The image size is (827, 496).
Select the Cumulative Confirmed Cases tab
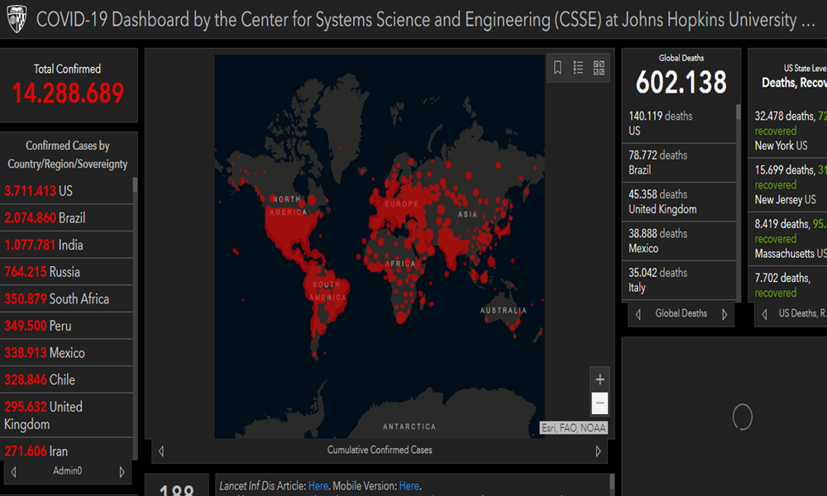(x=380, y=451)
